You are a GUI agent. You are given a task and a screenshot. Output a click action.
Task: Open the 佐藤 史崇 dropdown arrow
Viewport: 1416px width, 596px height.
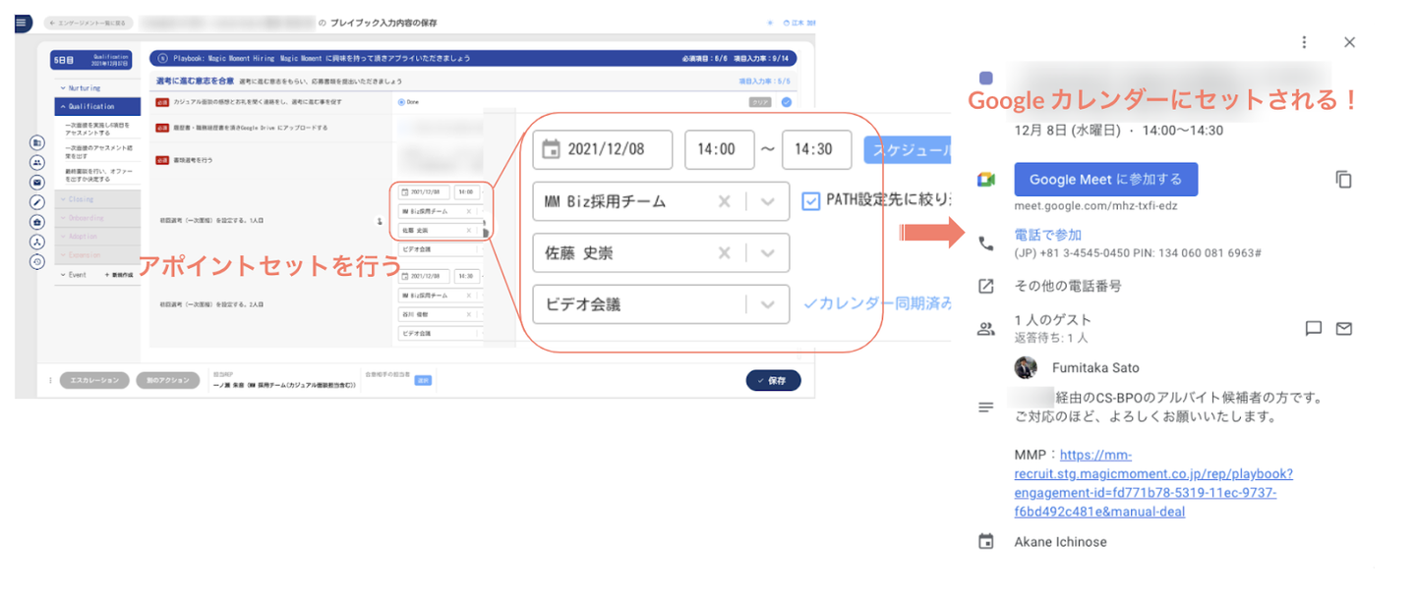click(768, 253)
